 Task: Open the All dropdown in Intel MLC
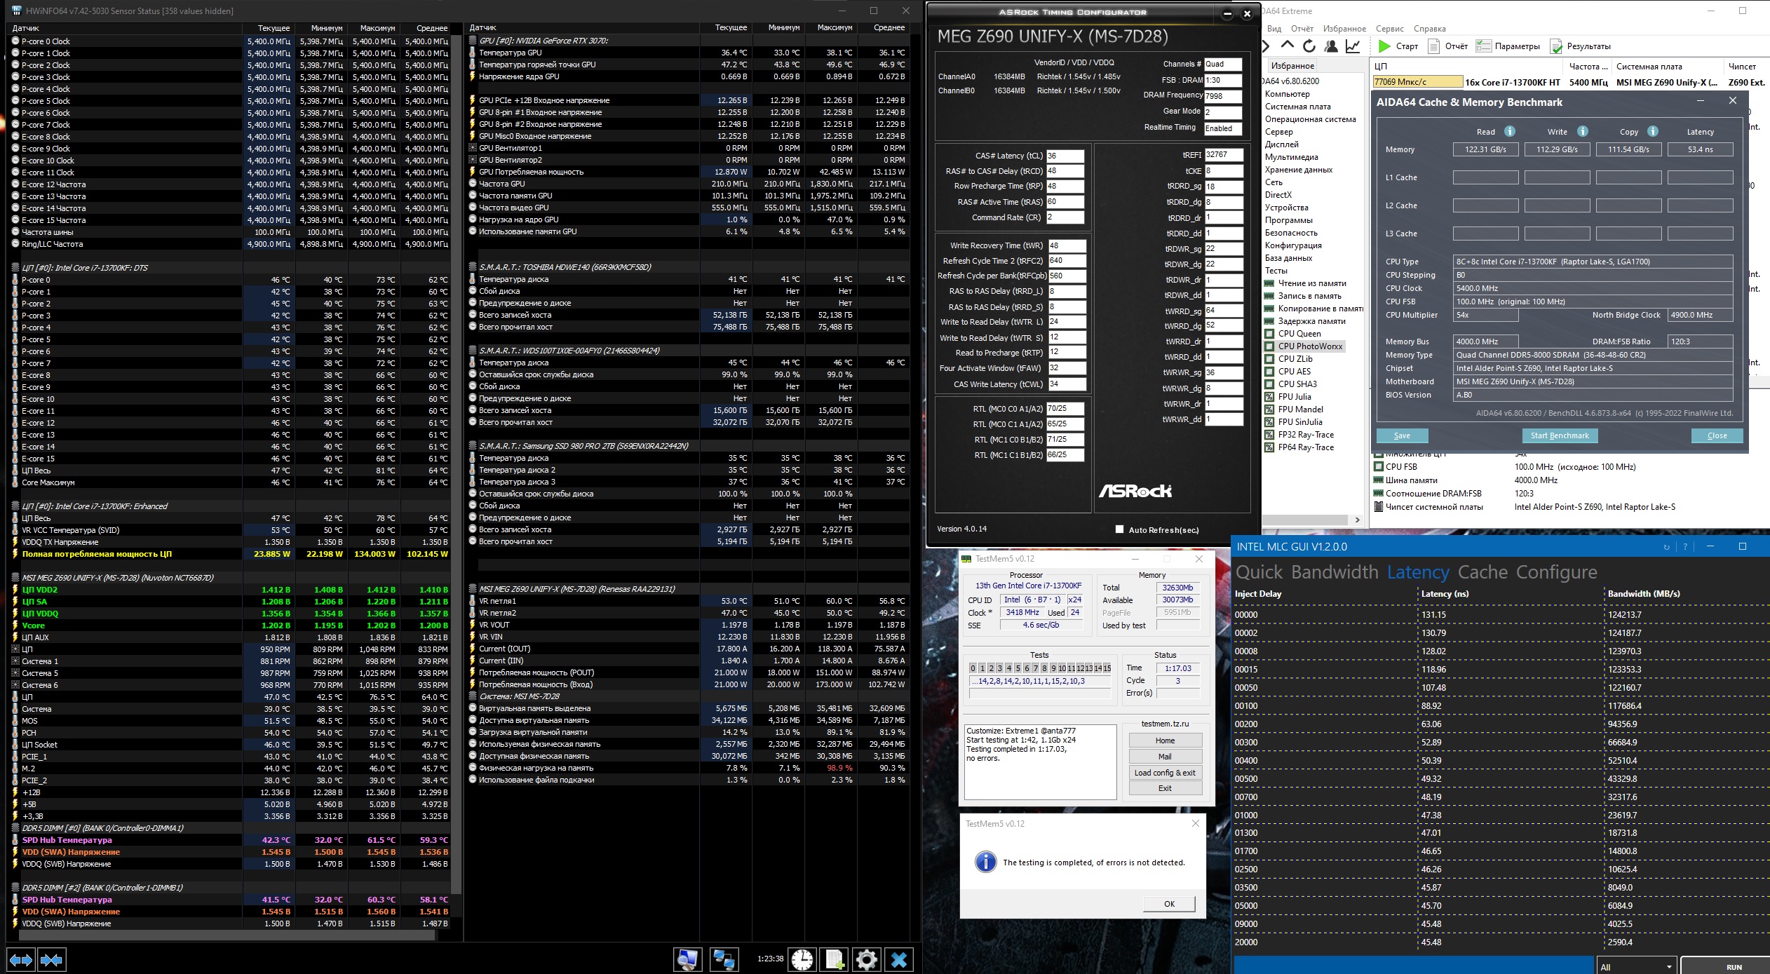1637,966
